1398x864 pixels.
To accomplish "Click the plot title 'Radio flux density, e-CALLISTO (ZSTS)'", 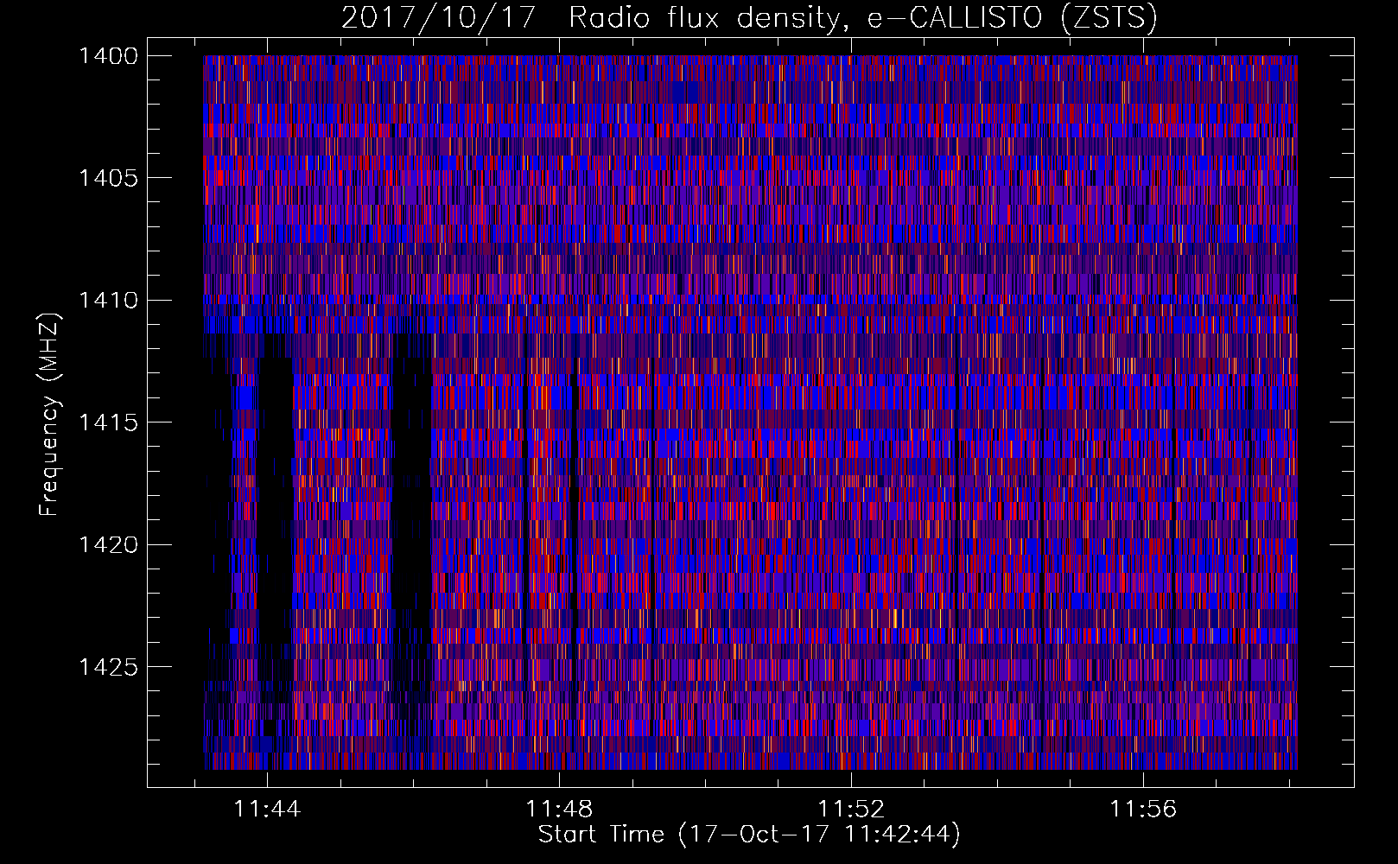I will 863,18.
